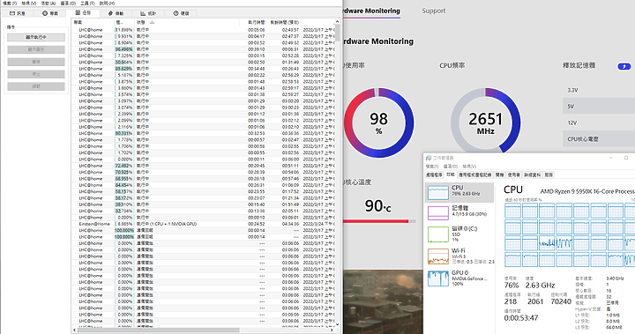Click the task list scroll-up arrow
635x334 pixels.
pos(337,22)
